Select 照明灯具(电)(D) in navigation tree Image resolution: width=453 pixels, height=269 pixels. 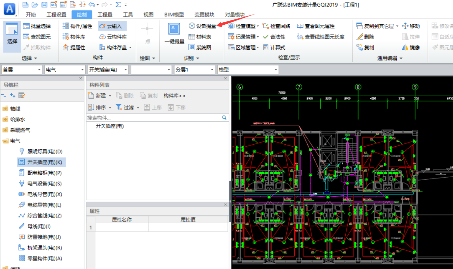(41, 151)
